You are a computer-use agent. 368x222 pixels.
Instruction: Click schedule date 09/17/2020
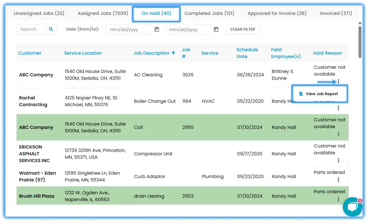pos(250,154)
